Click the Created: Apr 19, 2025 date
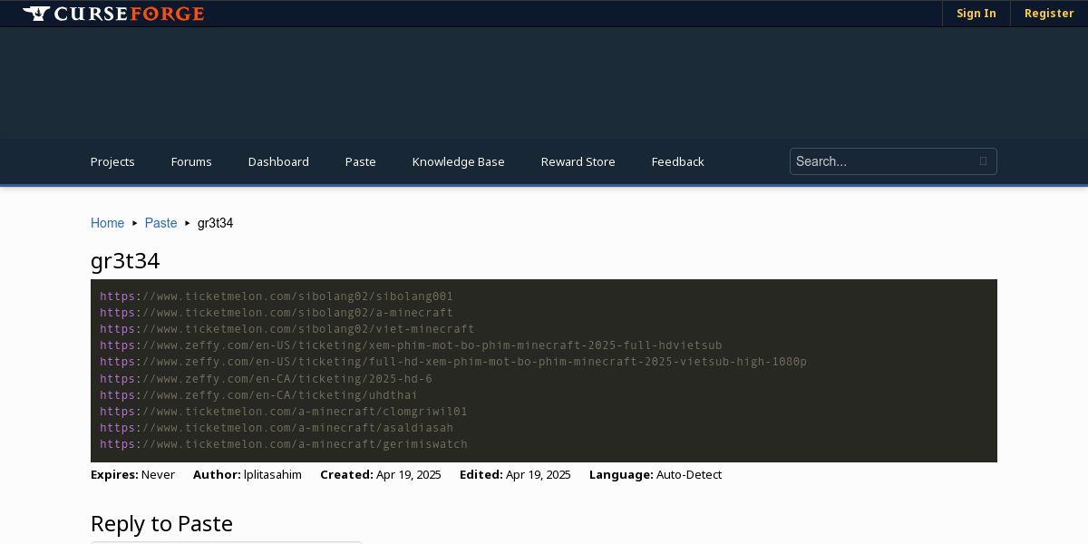This screenshot has height=544, width=1088. (x=381, y=474)
